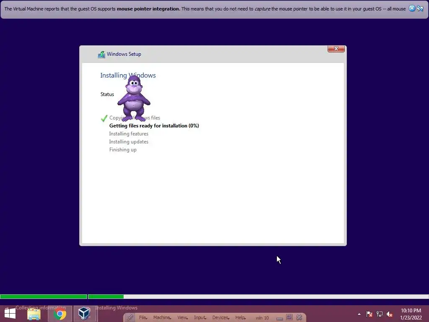The width and height of the screenshot is (429, 322).
Task: Open File Explorer from the taskbar
Action: pos(34,314)
